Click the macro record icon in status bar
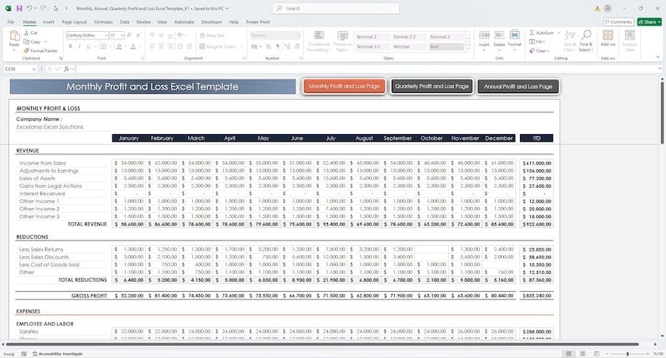The image size is (666, 358). pos(23,354)
